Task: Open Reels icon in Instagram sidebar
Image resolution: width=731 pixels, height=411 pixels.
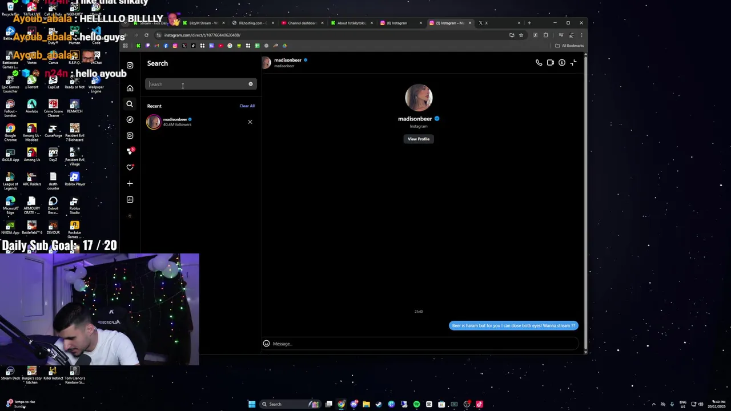Action: pos(130,135)
